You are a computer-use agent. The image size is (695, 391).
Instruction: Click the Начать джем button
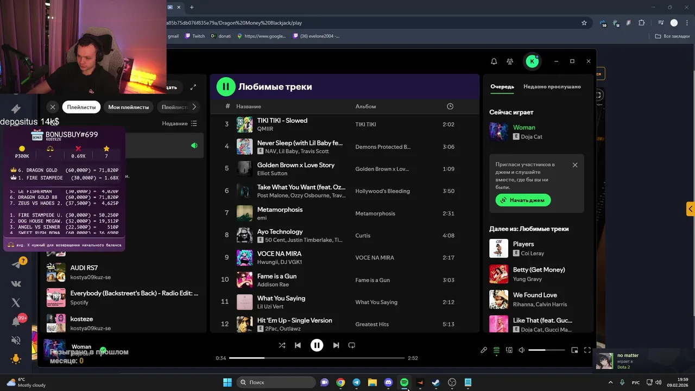click(x=523, y=200)
